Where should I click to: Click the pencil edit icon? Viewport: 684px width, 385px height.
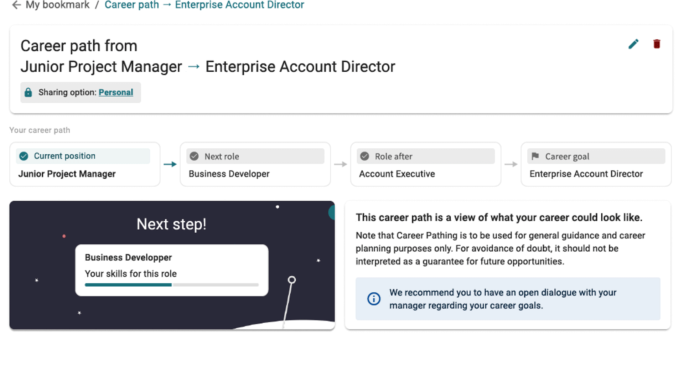tap(633, 44)
